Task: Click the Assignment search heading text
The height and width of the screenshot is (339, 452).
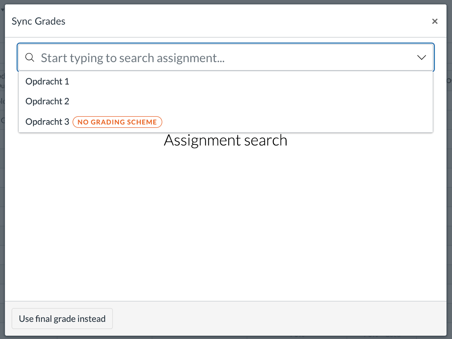Action: [225, 140]
